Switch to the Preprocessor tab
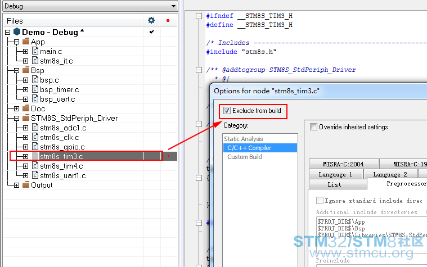427x267 pixels. coord(397,184)
